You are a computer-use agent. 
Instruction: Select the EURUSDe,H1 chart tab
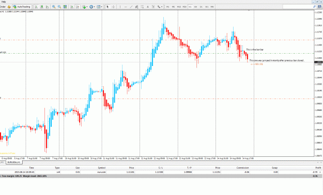tap(14, 163)
